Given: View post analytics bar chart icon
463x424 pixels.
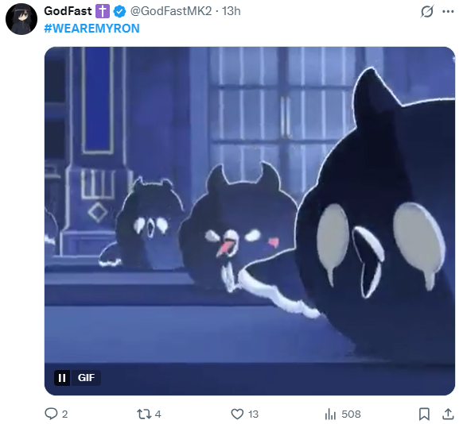Looking at the screenshot, I should 330,414.
